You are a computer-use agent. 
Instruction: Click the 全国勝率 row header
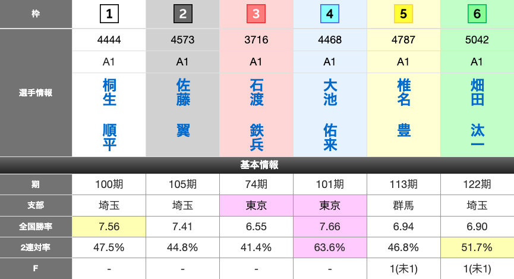pyautogui.click(x=36, y=226)
